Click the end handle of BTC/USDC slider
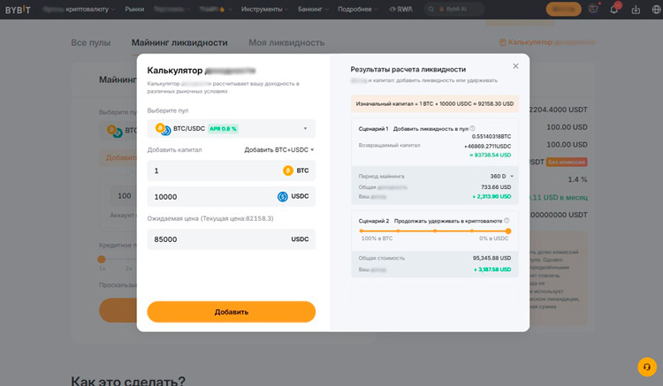 [x=508, y=231]
